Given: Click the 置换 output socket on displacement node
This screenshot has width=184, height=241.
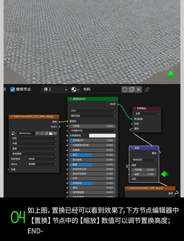Looking at the screenshot, I should (x=159, y=153).
